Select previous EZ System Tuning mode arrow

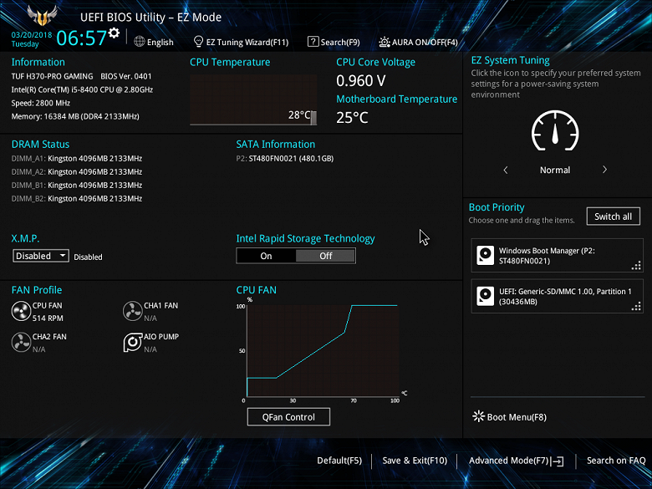pos(506,170)
